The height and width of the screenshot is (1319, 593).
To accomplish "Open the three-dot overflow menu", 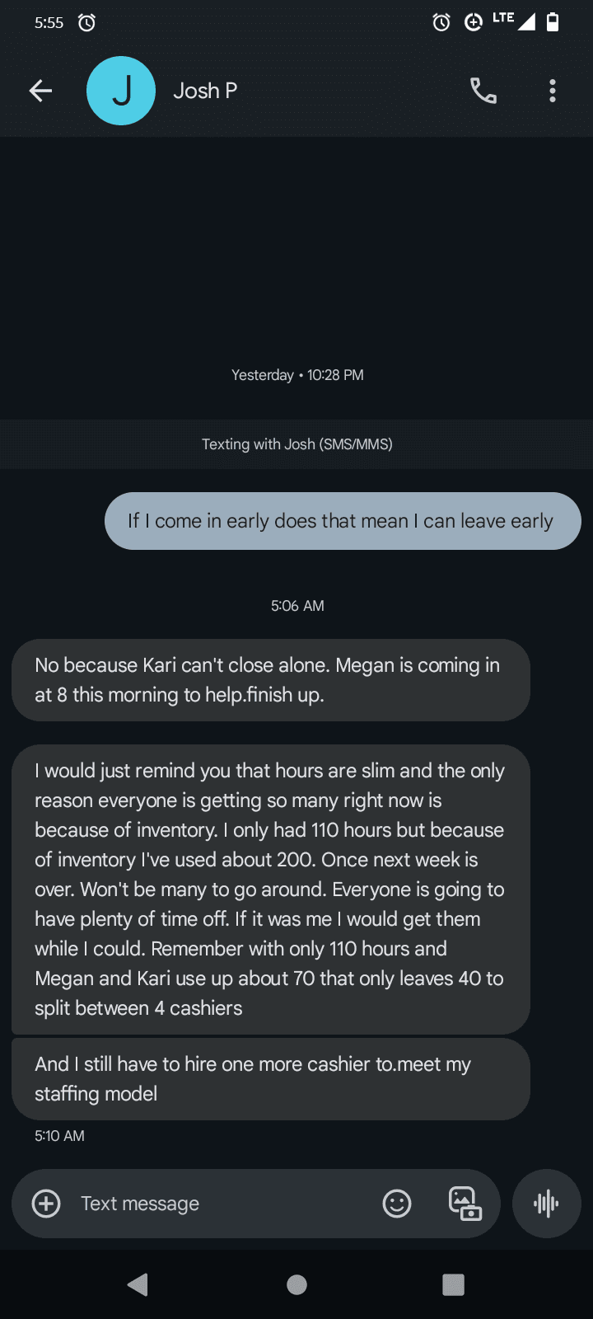I will coord(553,91).
